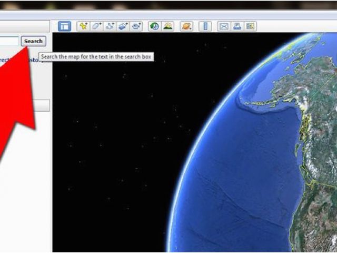Select the Add Placemark pushpin tool

click(83, 26)
